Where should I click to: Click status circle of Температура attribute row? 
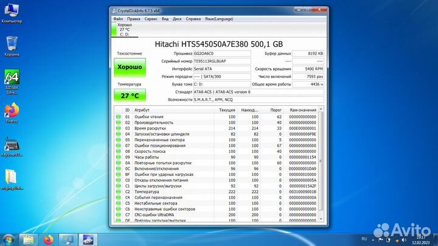click(119, 192)
